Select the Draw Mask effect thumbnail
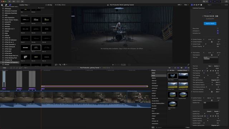 (x=172, y=76)
